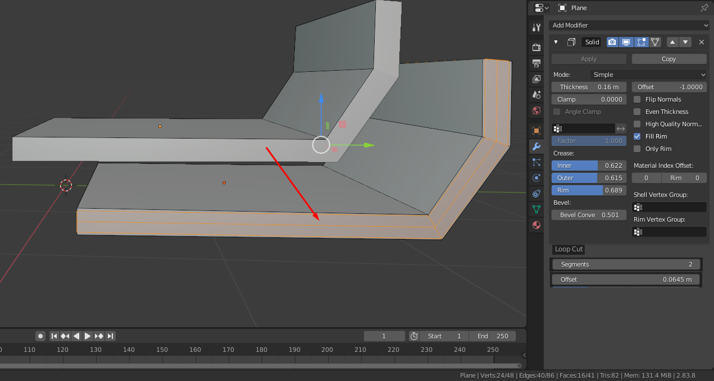Open the editor type dropdown in properties header
This screenshot has height=381, width=714.
(x=542, y=8)
